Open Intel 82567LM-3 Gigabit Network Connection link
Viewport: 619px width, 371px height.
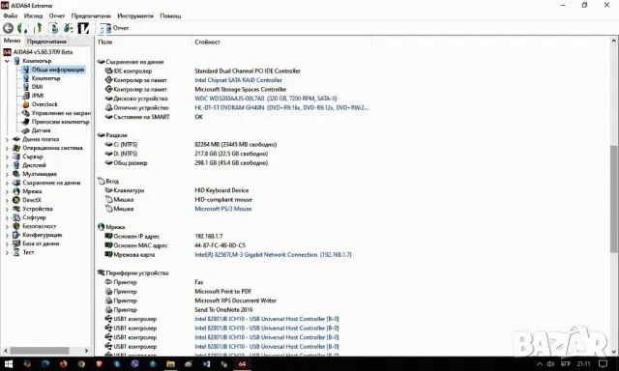(273, 255)
